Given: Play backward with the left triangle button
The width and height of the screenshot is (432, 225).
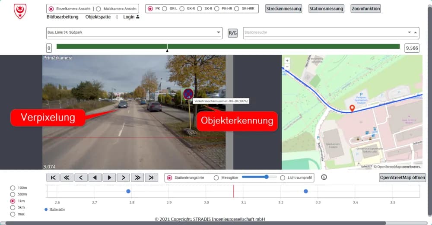Looking at the screenshot, I should [95, 177].
